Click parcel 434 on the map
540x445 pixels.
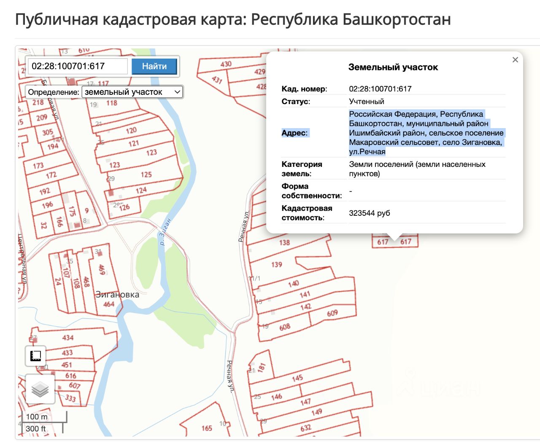68,338
